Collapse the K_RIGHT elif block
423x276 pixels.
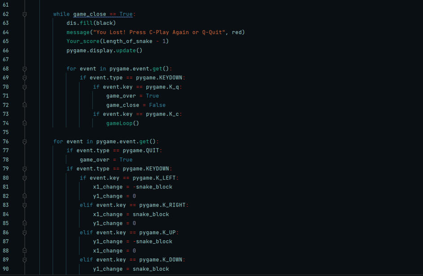click(x=25, y=205)
